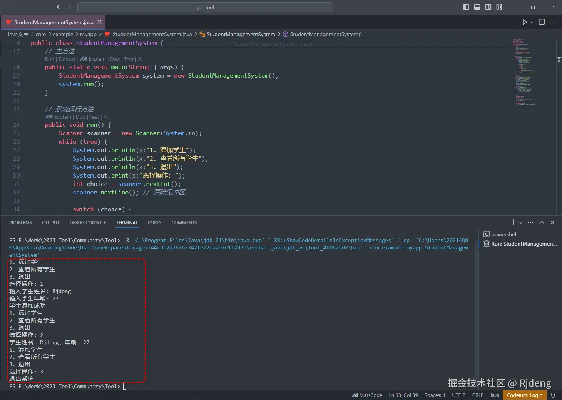Switch to the DEBUG CONSOLE tab
Viewport: 562px width, 400px height.
click(88, 223)
